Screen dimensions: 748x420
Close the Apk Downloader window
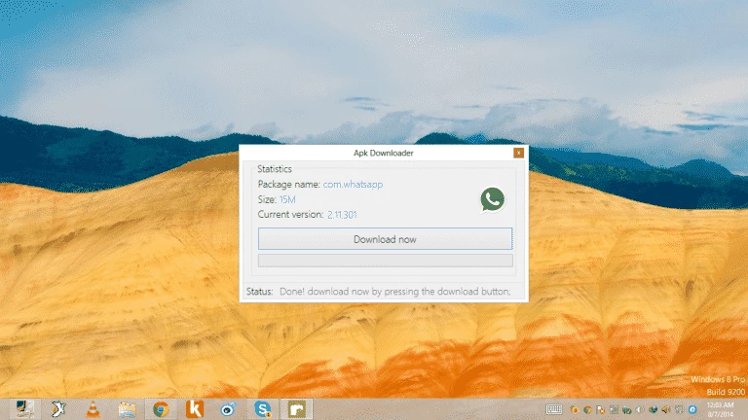[x=518, y=153]
